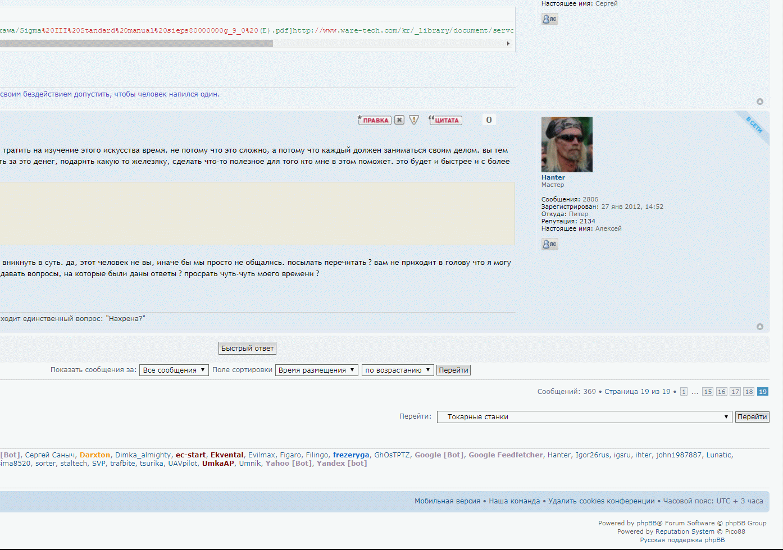
Task: Click current page 19 indicator
Action: tap(763, 392)
